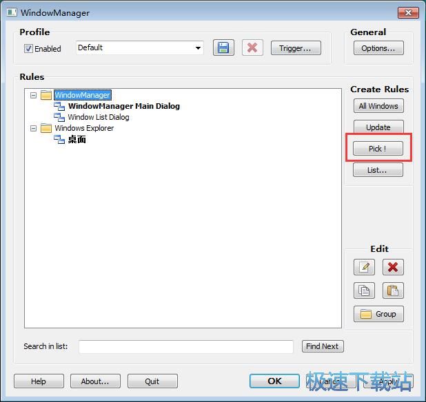Close the WindowManager window
This screenshot has height=402, width=426.
(x=408, y=12)
